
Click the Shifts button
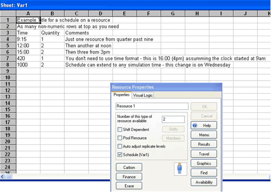(173, 129)
